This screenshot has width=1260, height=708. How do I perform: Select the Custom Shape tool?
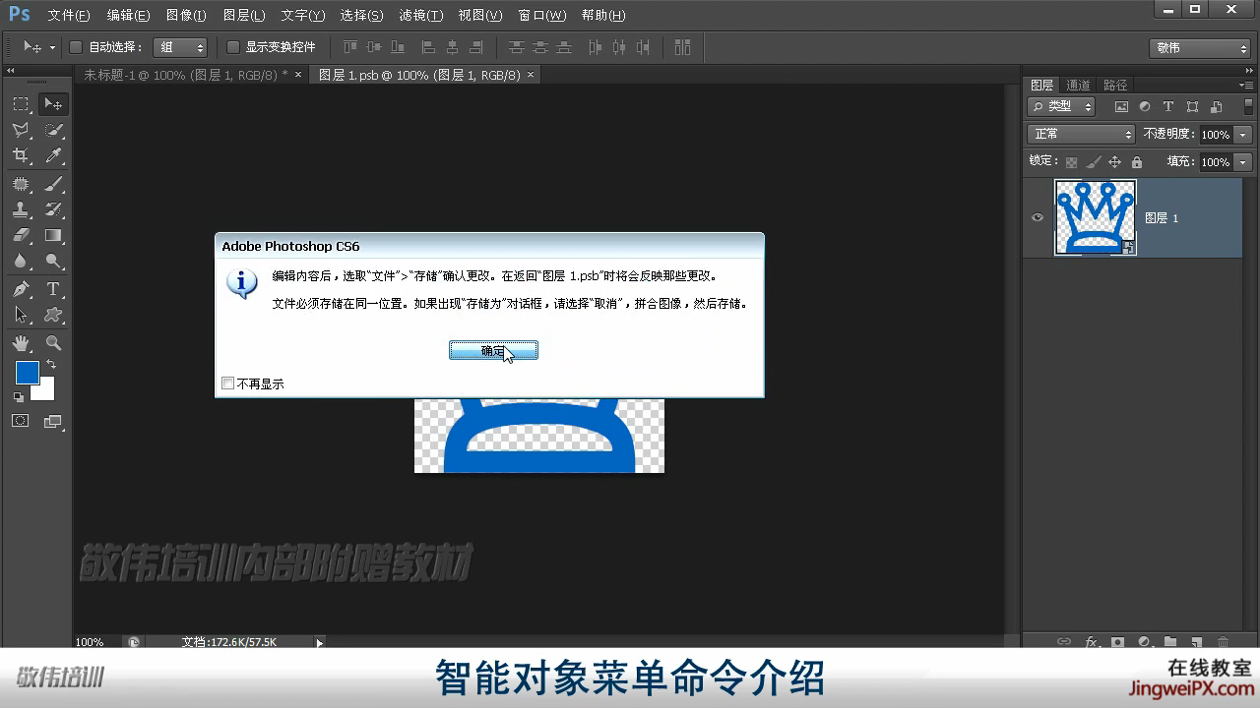pos(53,315)
